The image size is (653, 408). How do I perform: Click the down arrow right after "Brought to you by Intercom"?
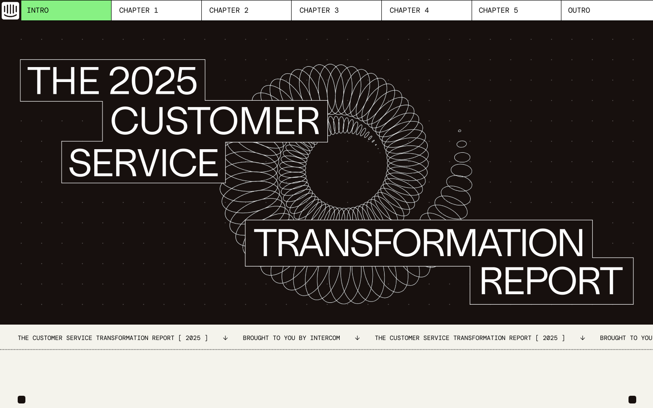coord(357,338)
